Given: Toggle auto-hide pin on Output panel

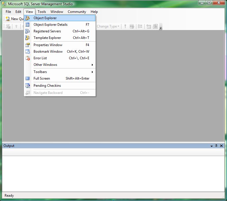Looking at the screenshot, I should pos(216,146).
